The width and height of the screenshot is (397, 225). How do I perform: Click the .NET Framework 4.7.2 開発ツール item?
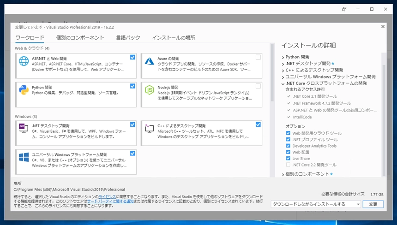(x=322, y=103)
